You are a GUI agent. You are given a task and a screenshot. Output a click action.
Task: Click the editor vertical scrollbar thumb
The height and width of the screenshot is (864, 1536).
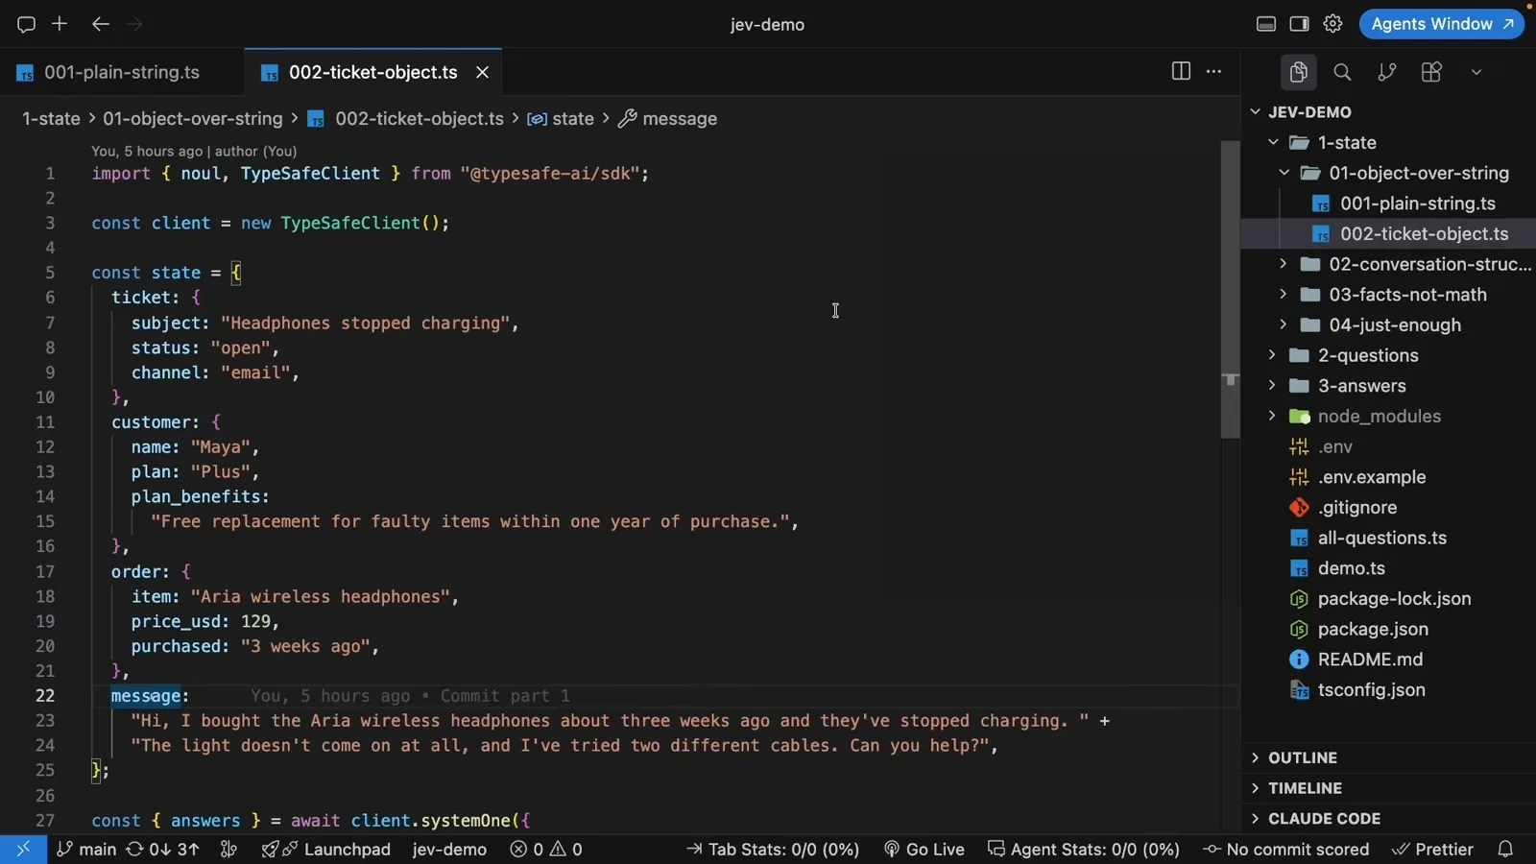[x=1230, y=290]
